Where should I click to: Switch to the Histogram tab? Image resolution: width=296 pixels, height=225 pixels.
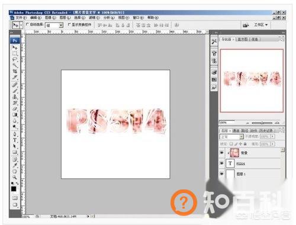click(x=243, y=39)
